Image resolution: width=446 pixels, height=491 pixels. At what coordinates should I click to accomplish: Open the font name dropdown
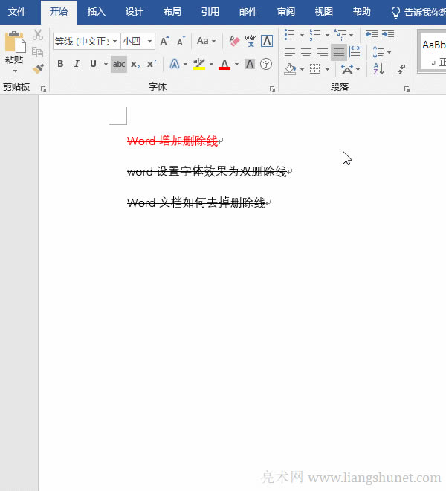[x=114, y=42]
